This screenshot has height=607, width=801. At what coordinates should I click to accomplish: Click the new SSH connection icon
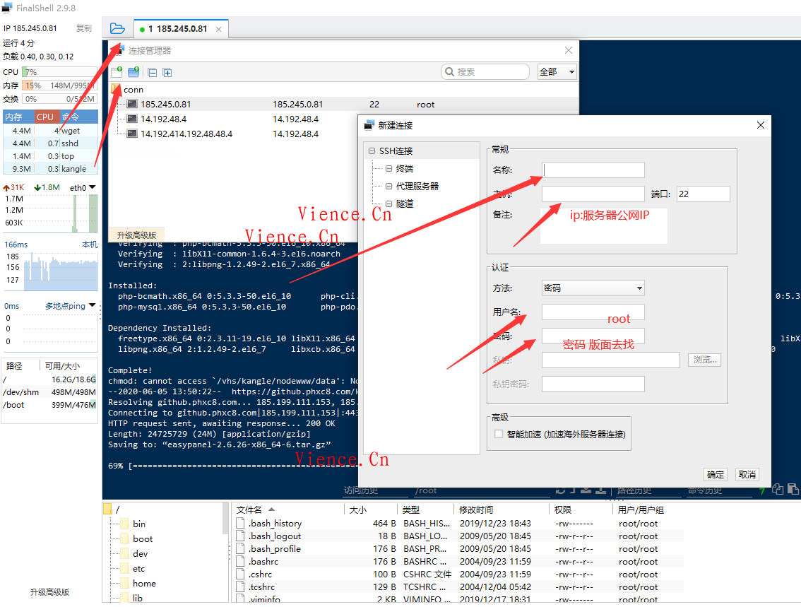point(117,72)
